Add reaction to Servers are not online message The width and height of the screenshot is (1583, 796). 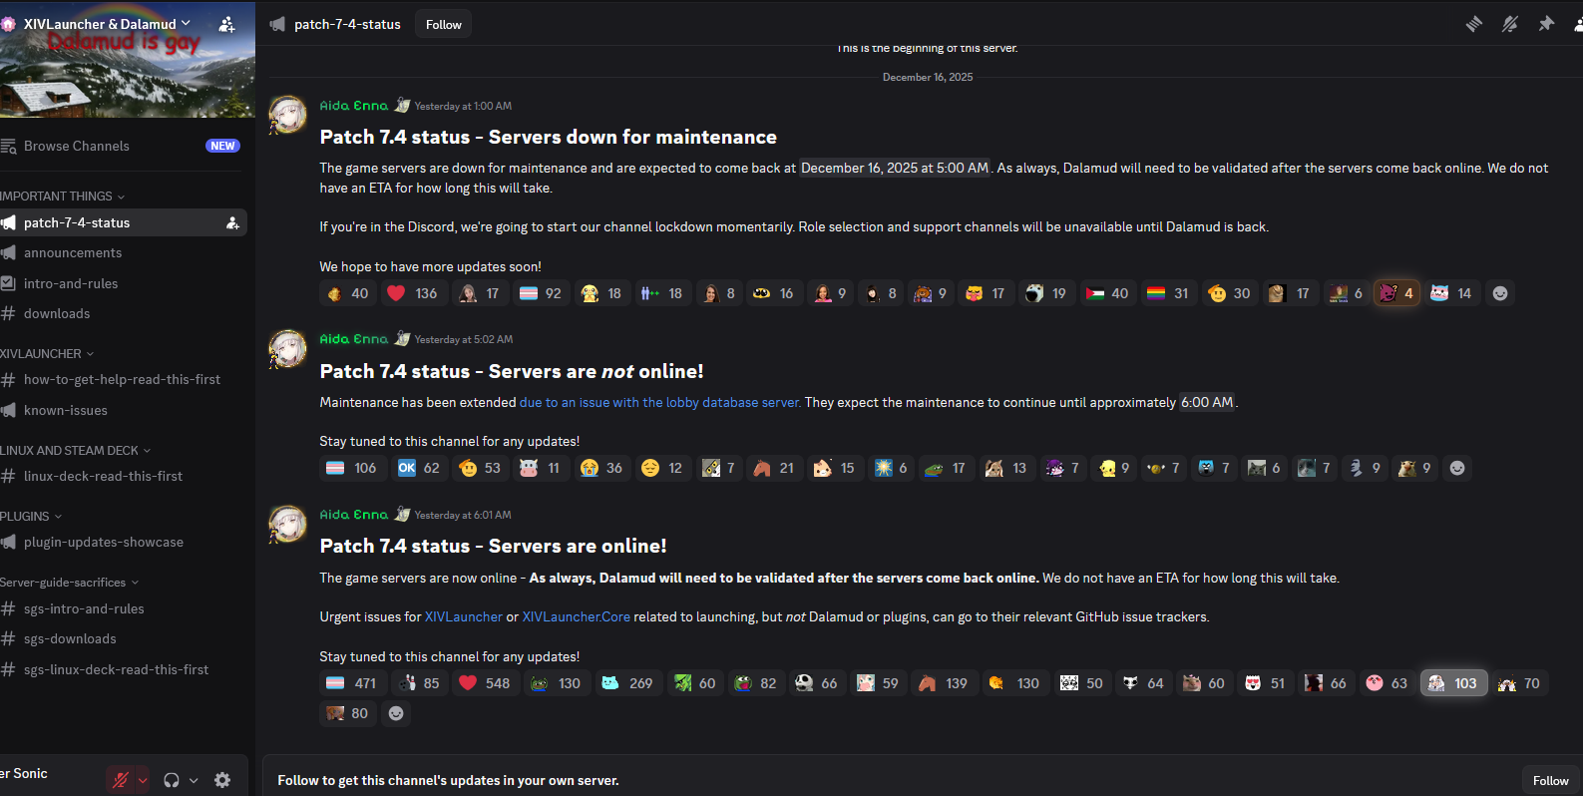point(1457,468)
